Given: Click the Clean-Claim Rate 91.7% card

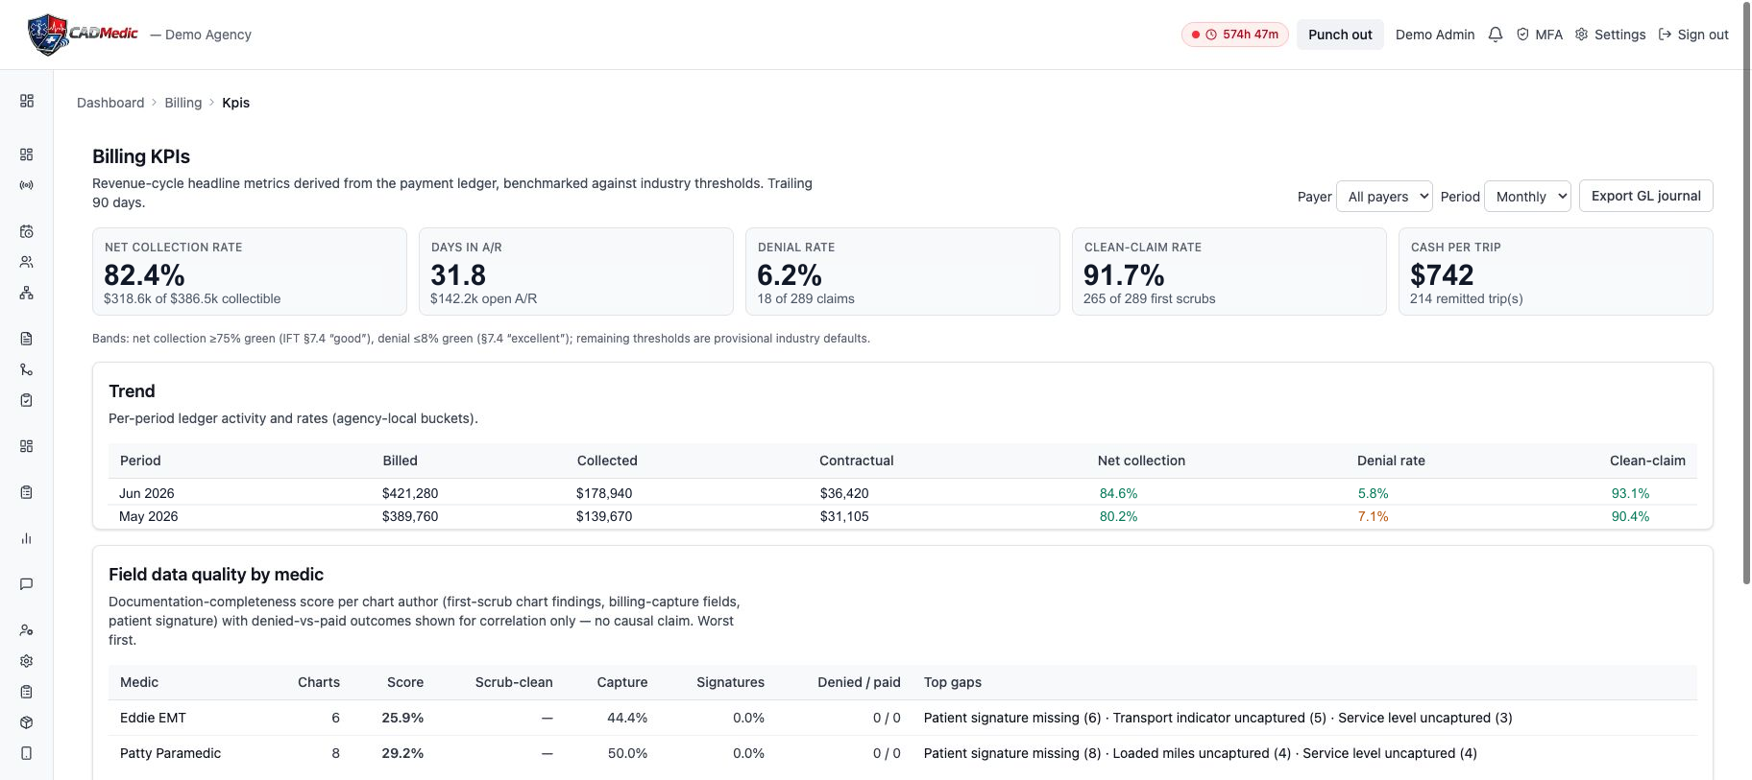Looking at the screenshot, I should pos(1229,272).
